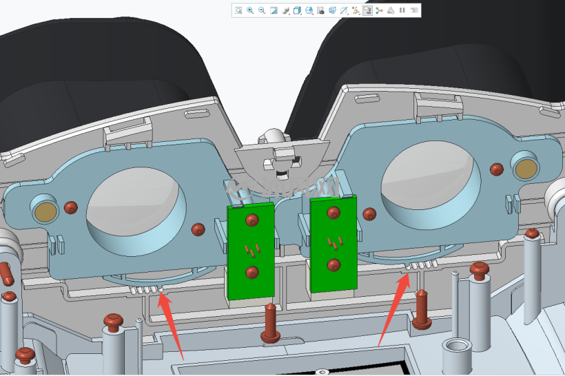Open the annotation display points icon
This screenshot has height=376, width=565.
pyautogui.click(x=356, y=10)
